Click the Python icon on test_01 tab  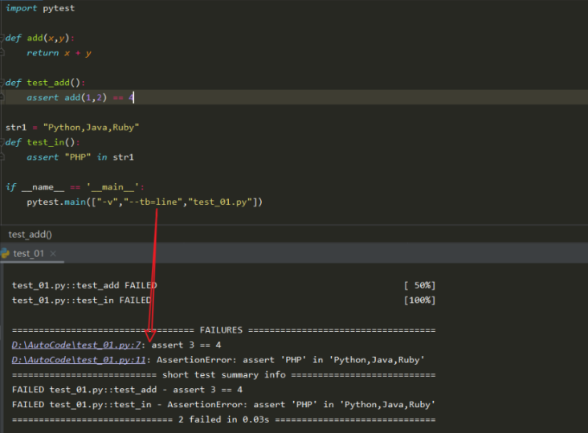[x=5, y=254]
